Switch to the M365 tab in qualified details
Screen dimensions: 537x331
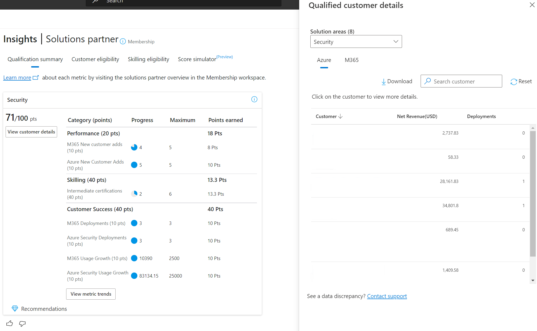tap(351, 60)
